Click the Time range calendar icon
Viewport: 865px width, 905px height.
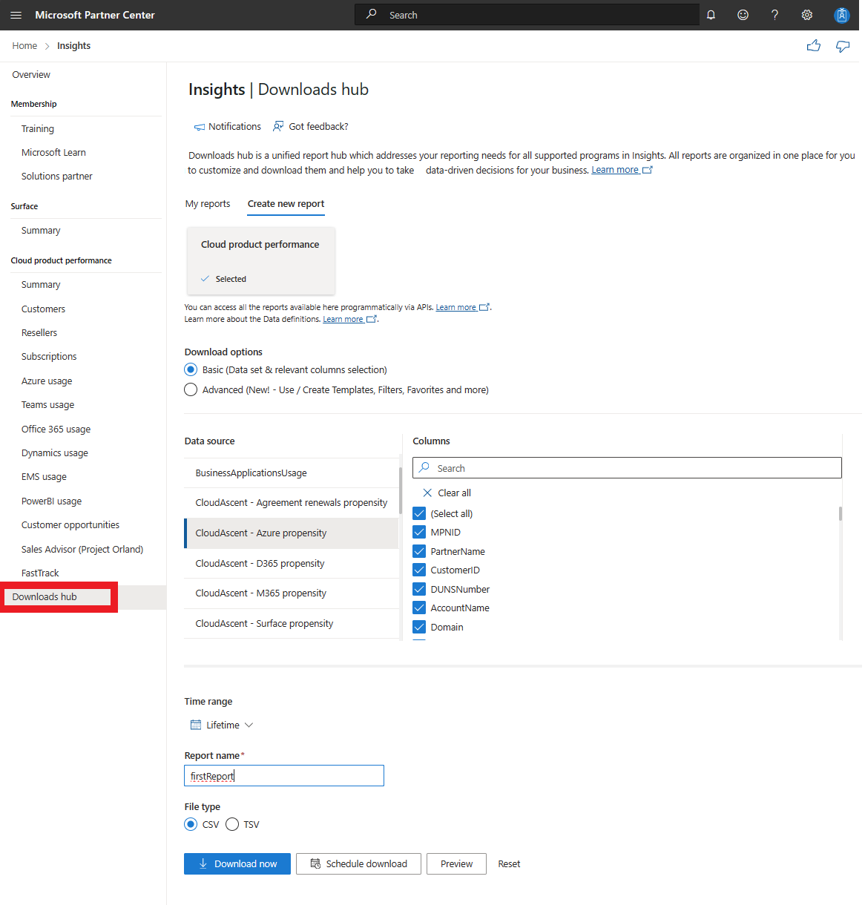pyautogui.click(x=196, y=725)
